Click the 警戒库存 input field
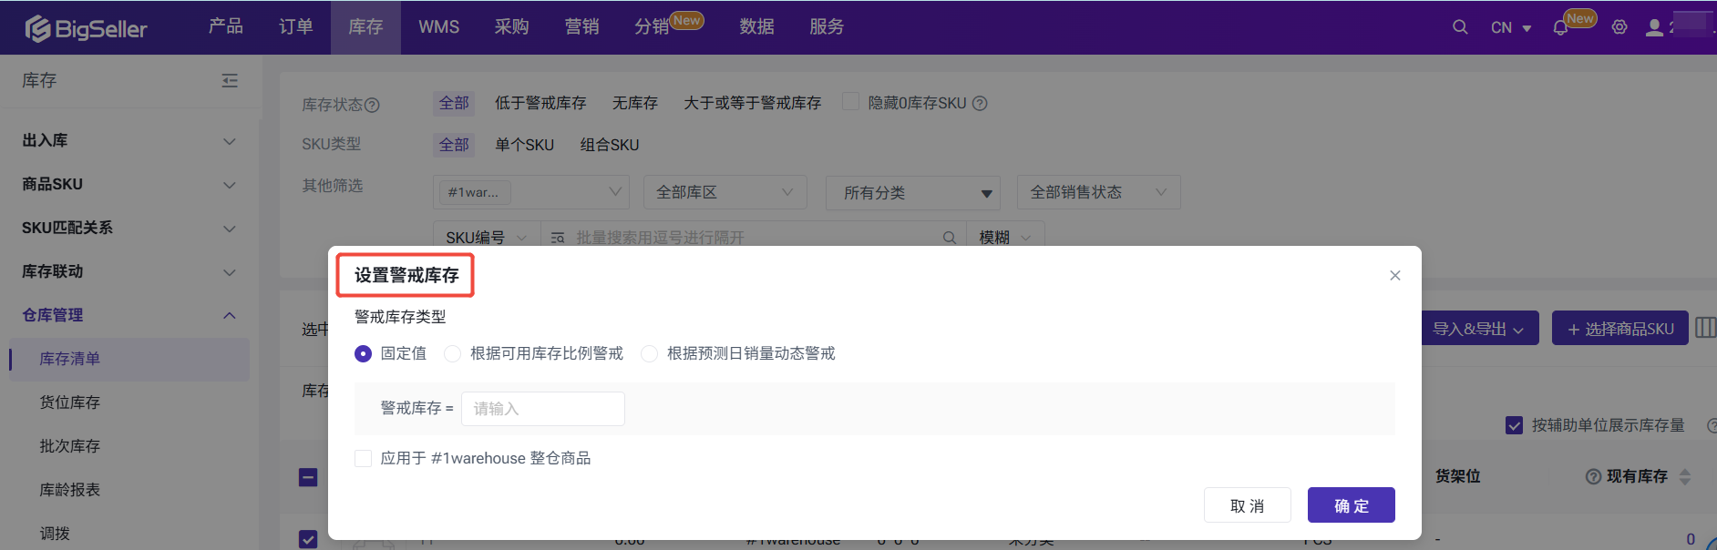Image resolution: width=1717 pixels, height=550 pixels. point(542,409)
